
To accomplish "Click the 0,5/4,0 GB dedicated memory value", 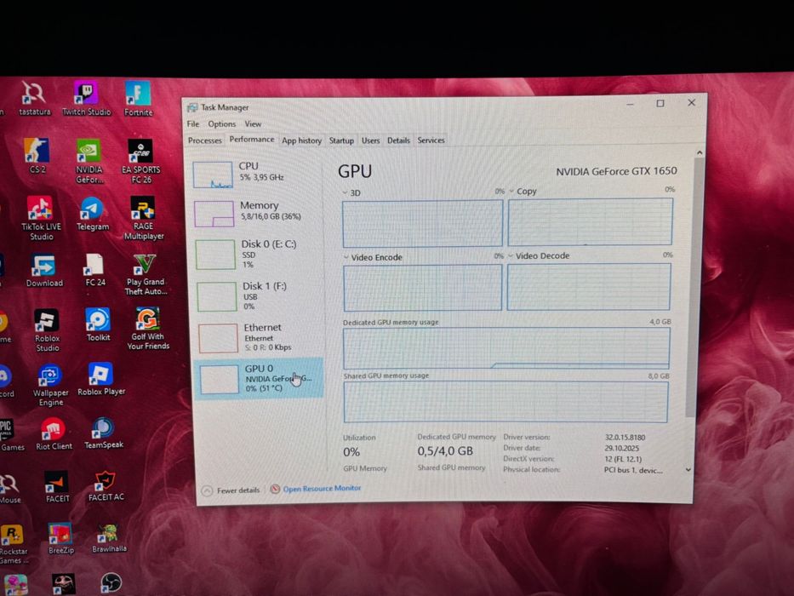I will 445,451.
